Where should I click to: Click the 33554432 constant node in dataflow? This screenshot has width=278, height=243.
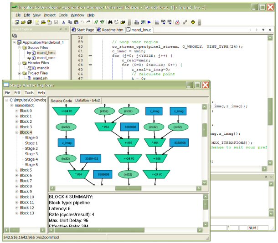pyautogui.click(x=91, y=158)
